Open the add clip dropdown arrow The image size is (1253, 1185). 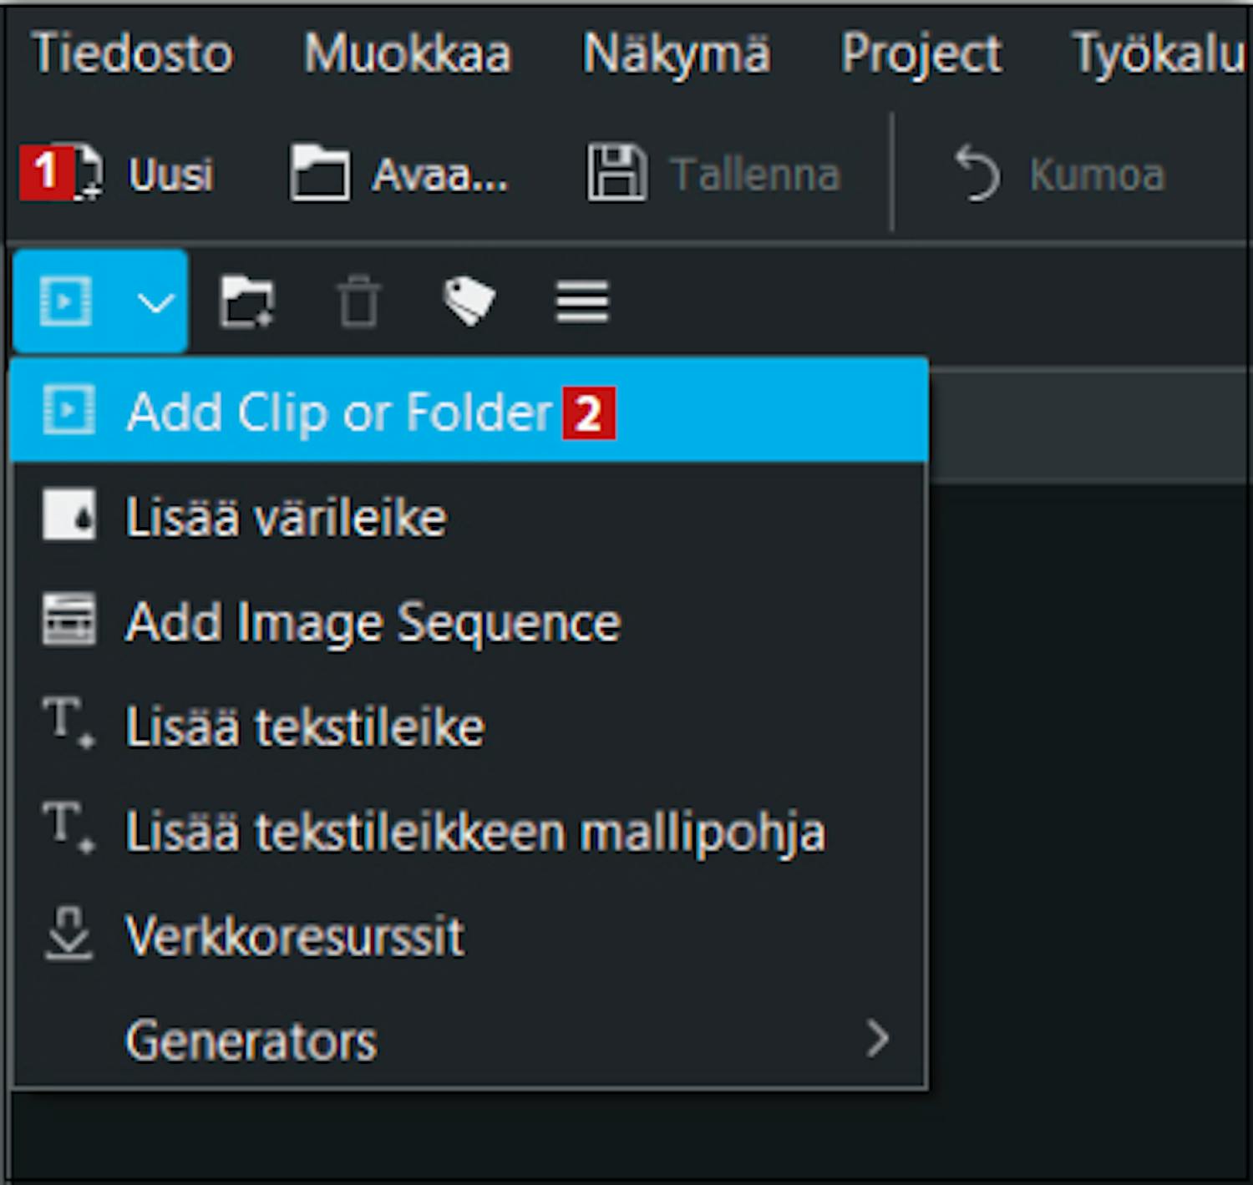tap(155, 301)
